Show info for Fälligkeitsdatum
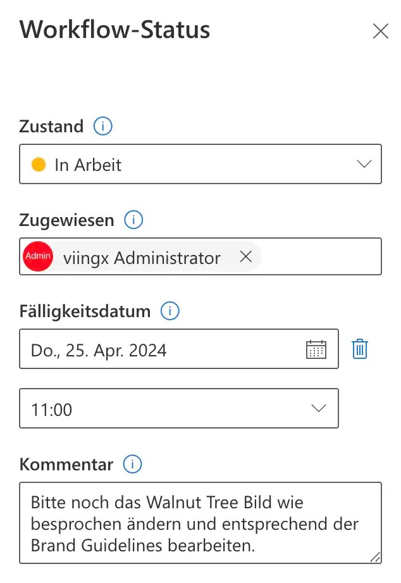Image resolution: width=401 pixels, height=583 pixels. [x=170, y=311]
